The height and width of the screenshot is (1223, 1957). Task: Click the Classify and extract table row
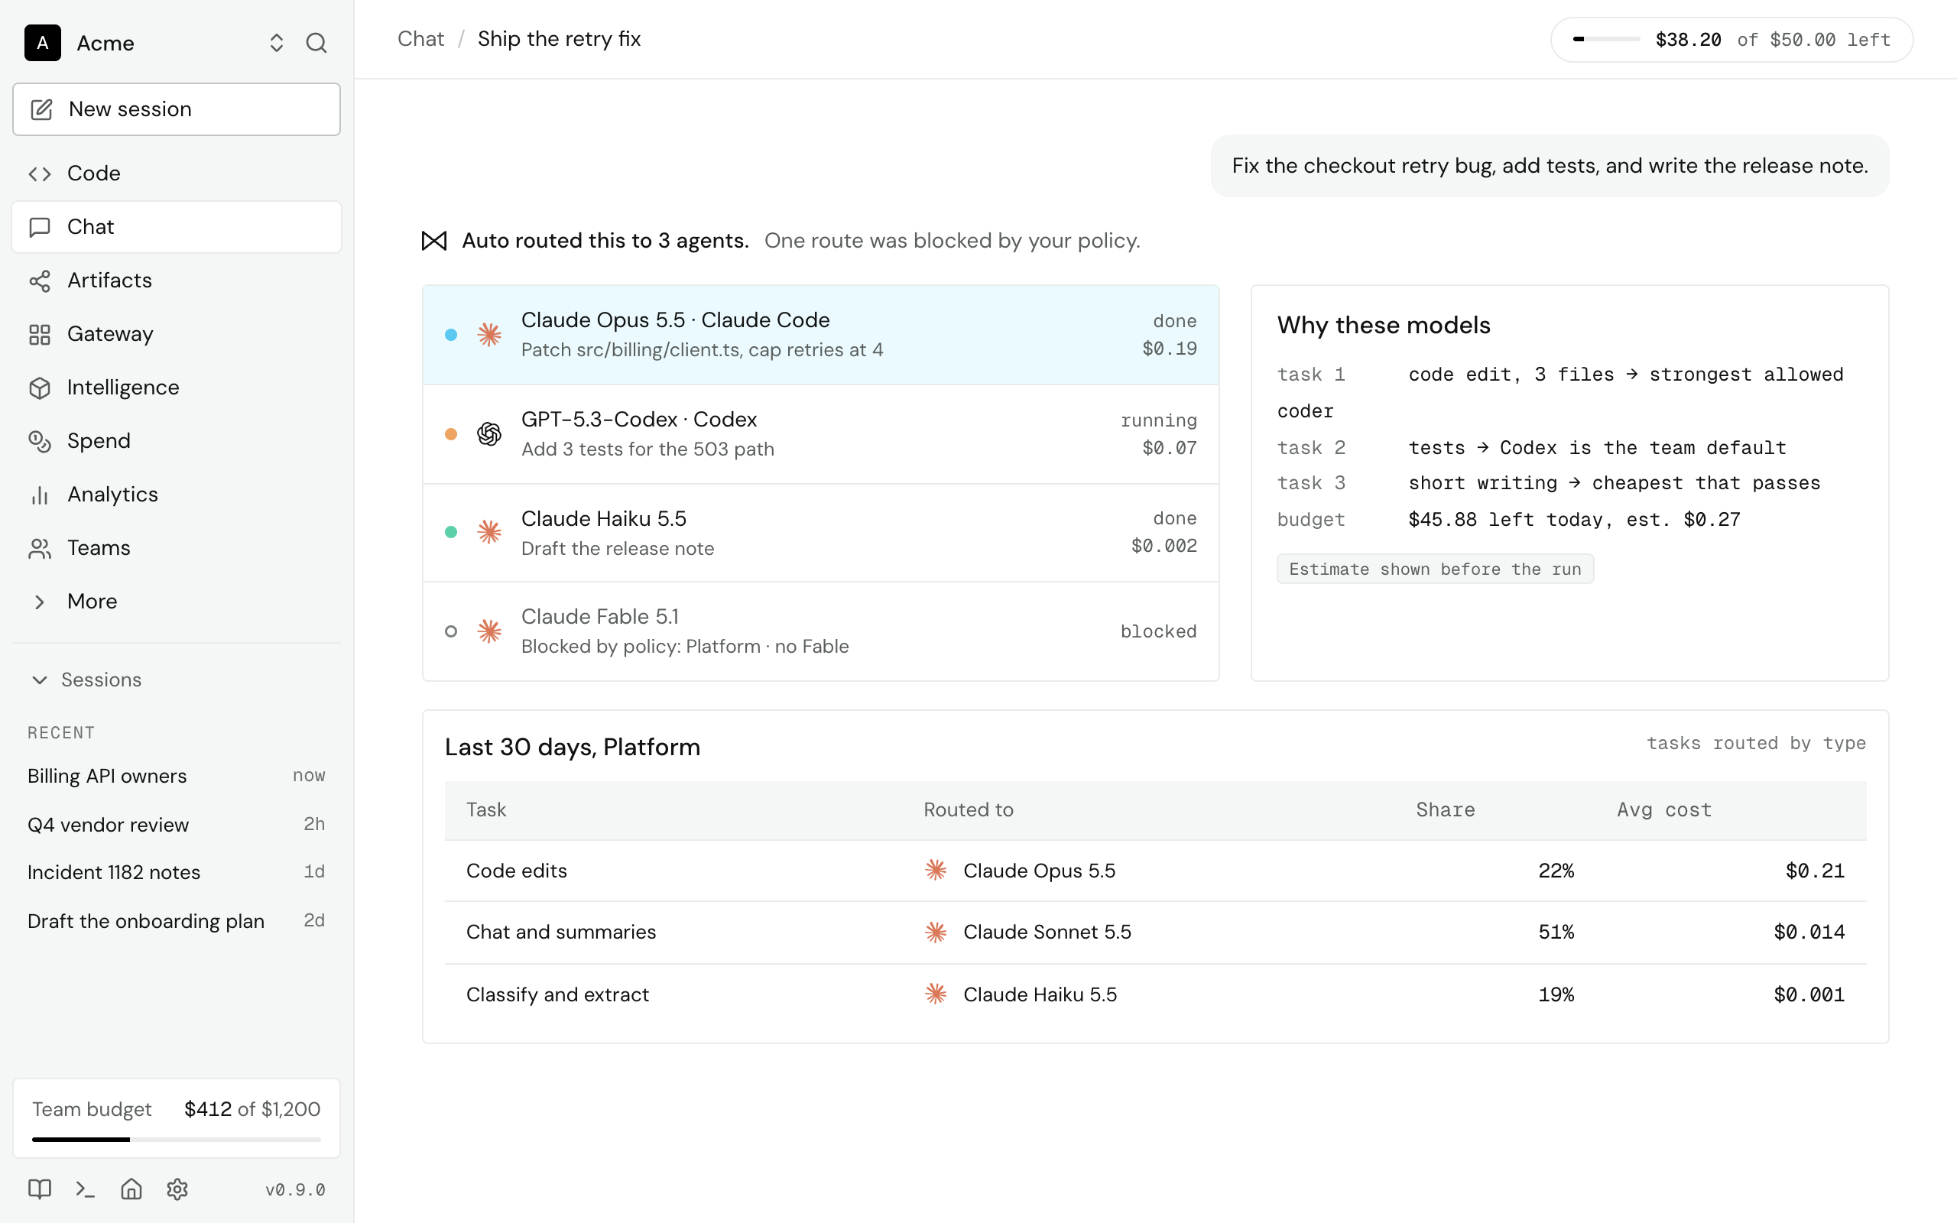pyautogui.click(x=1155, y=994)
